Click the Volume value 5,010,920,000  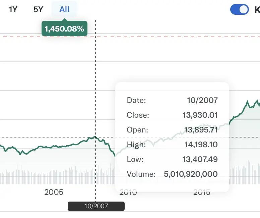(x=191, y=174)
